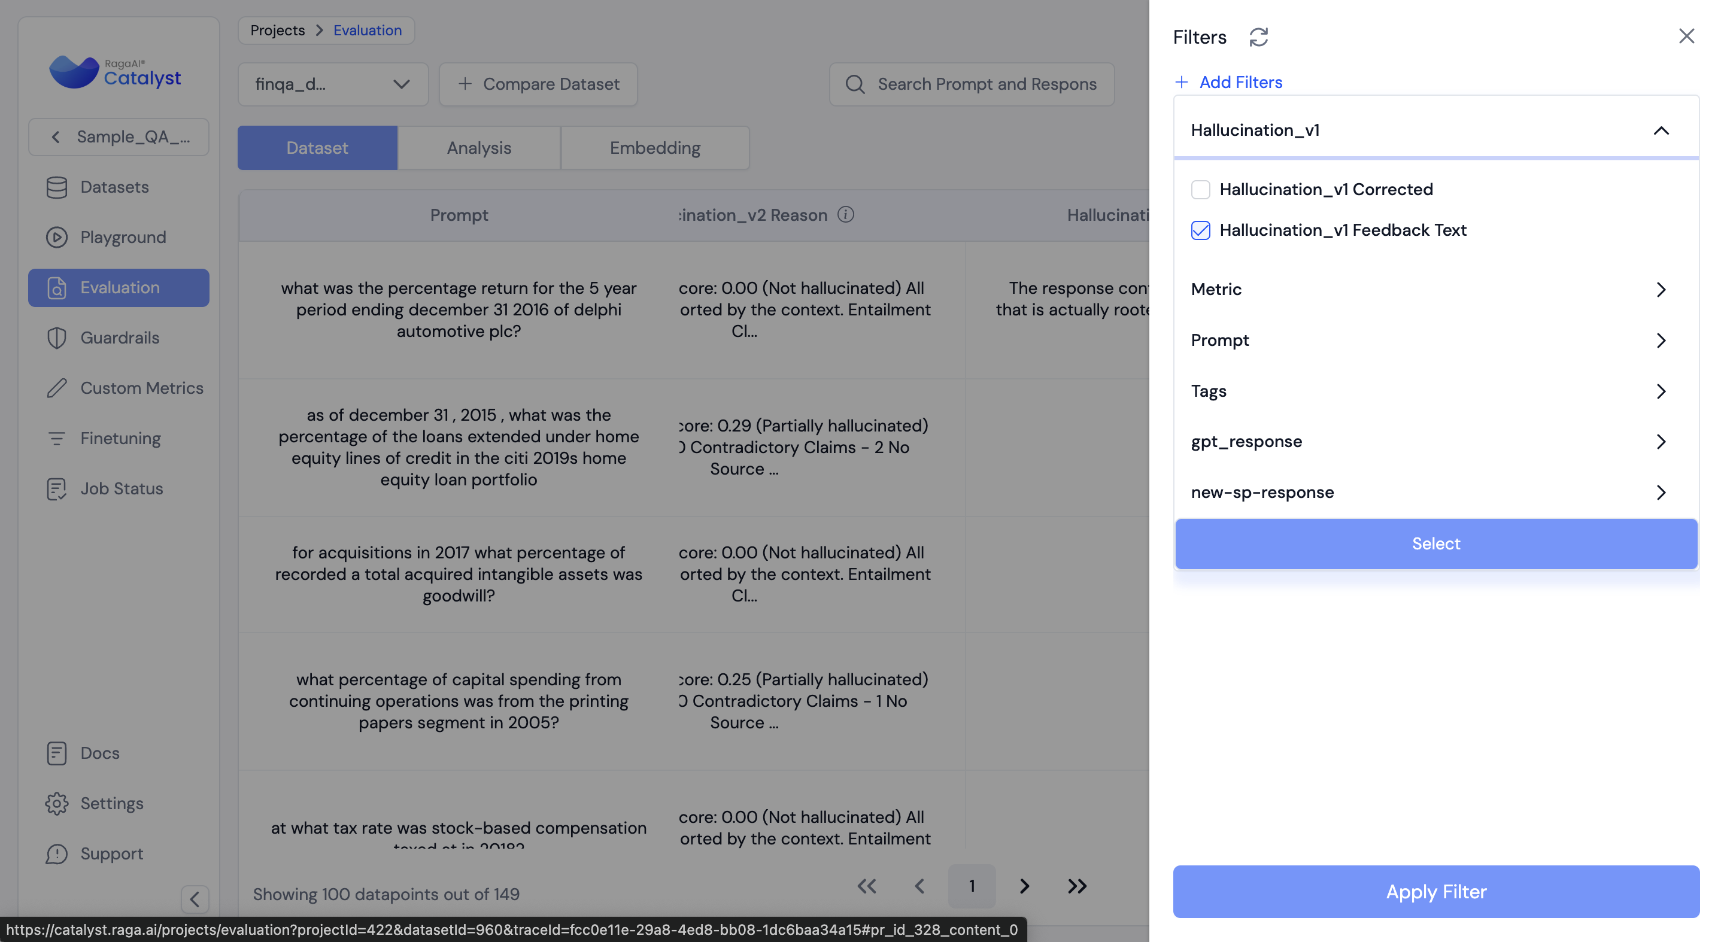Open the finqa_d... dataset dropdown

[333, 84]
